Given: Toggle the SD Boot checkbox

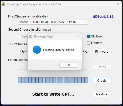Looking at the screenshot, I should click(x=89, y=36).
